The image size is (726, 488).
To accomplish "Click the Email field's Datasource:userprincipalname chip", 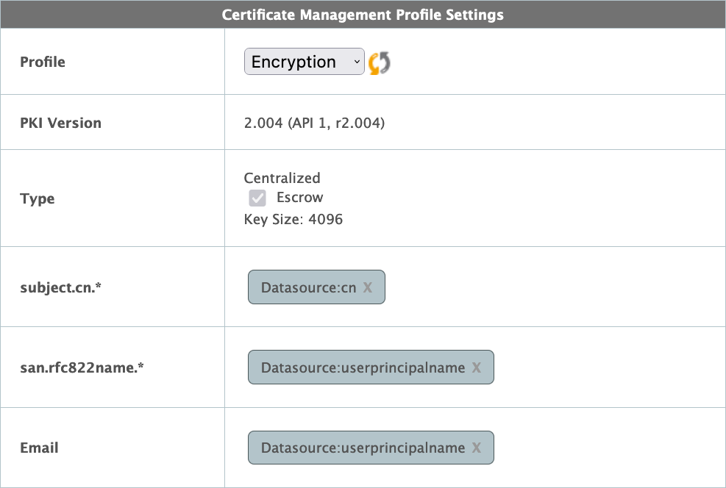I will [x=371, y=448].
